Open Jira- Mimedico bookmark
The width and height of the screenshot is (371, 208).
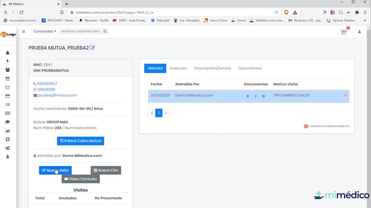click(187, 21)
